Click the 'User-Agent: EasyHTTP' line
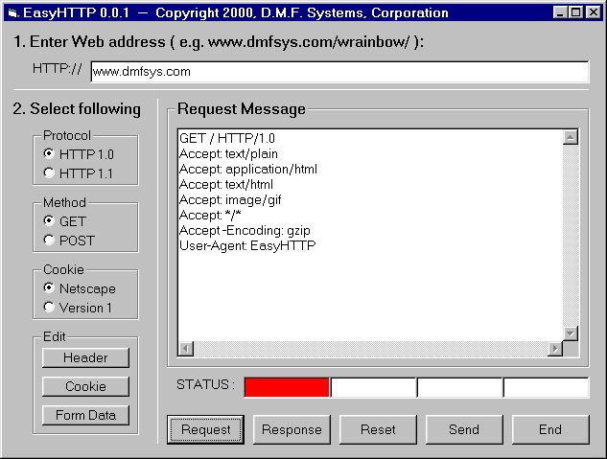This screenshot has height=459, width=607. click(x=247, y=246)
